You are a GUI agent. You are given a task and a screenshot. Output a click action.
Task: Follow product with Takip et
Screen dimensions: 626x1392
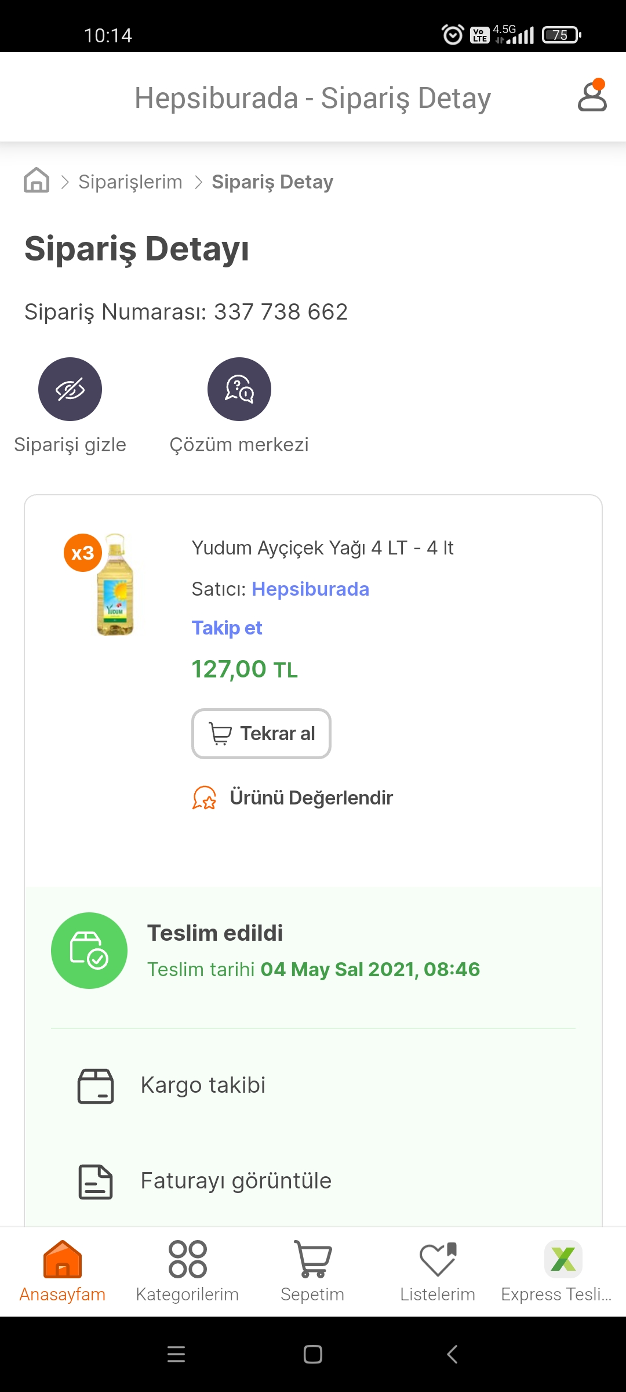[227, 628]
